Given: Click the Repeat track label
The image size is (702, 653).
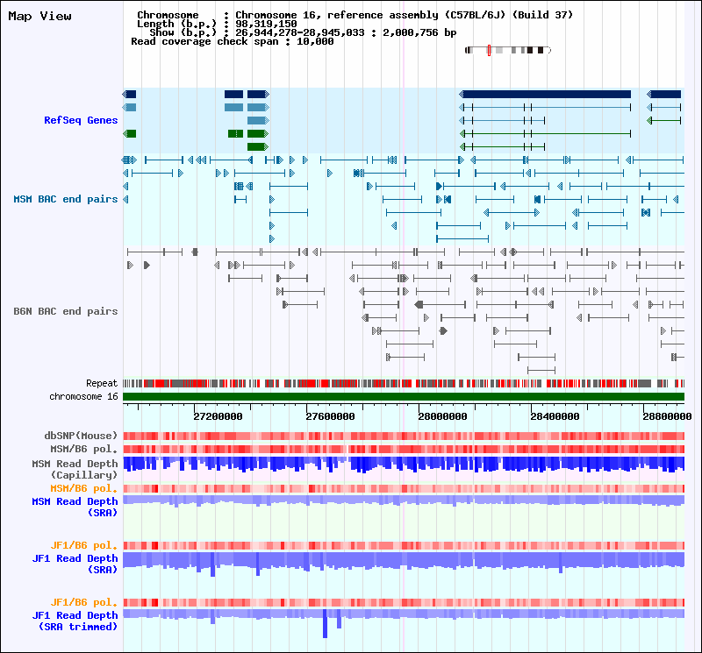Looking at the screenshot, I should pyautogui.click(x=102, y=383).
